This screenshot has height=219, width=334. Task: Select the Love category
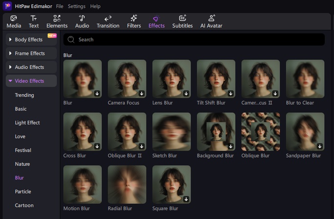coord(20,136)
